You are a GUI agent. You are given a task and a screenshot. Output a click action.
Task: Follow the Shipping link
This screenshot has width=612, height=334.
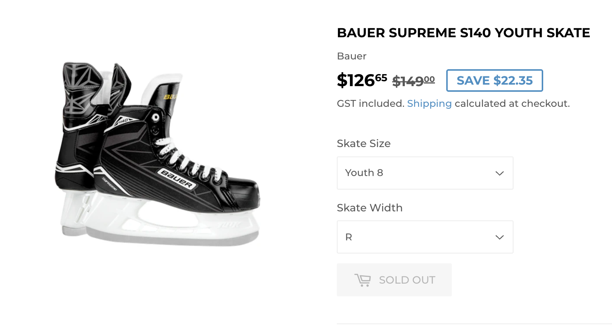(429, 103)
